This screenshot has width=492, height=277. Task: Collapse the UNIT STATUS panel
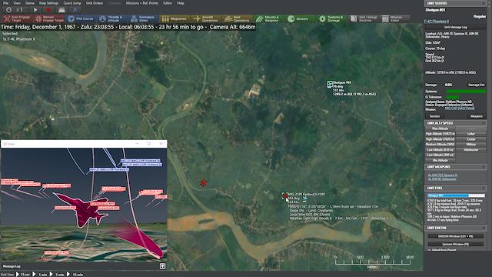click(x=484, y=3)
